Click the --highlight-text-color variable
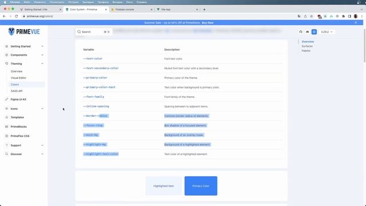 [x=101, y=154]
